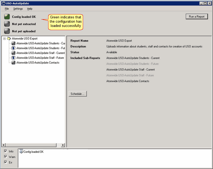Open the Settings menu
213x169 pixels.
coord(18,9)
